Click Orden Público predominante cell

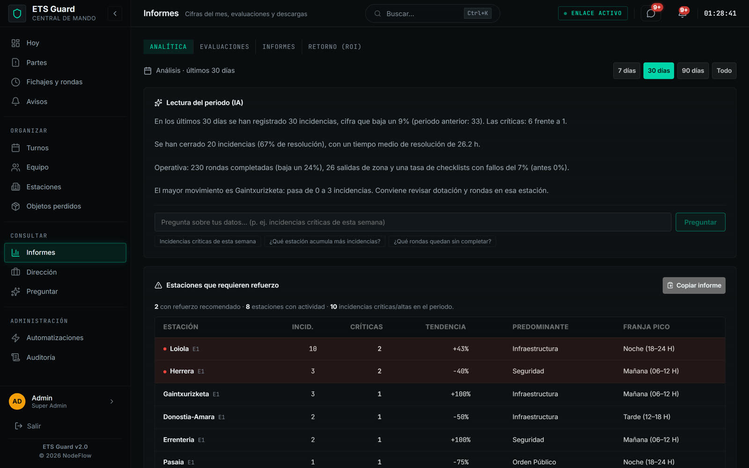coord(534,462)
